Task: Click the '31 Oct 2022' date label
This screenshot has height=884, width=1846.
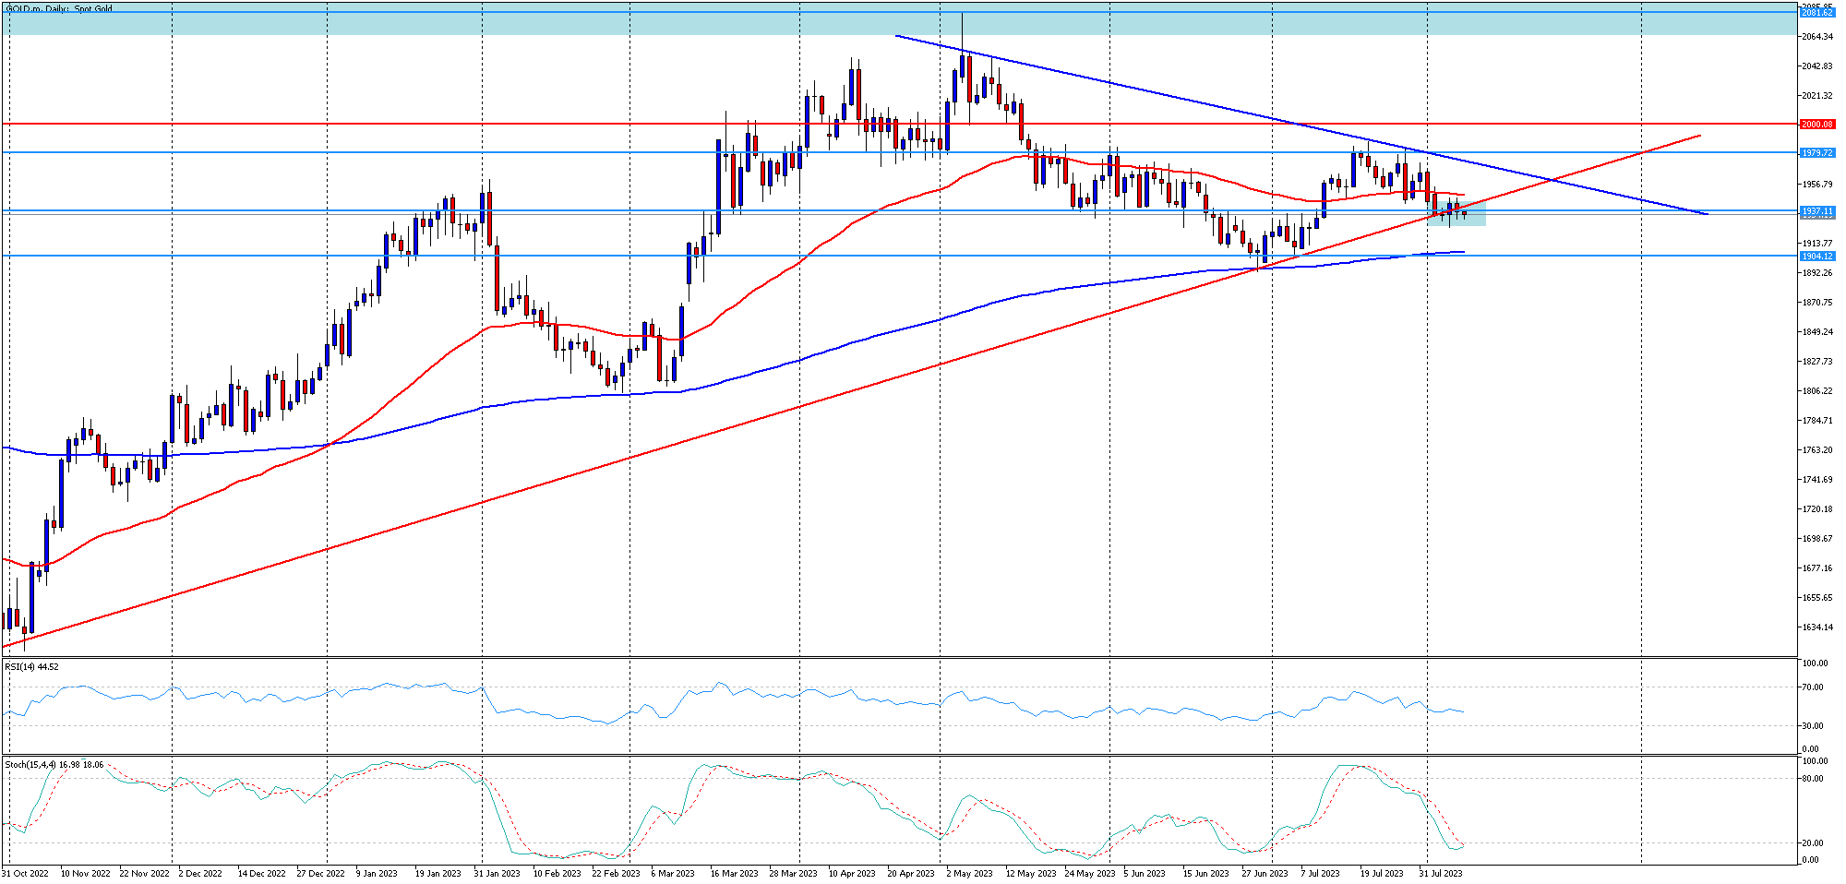Action: pyautogui.click(x=25, y=873)
